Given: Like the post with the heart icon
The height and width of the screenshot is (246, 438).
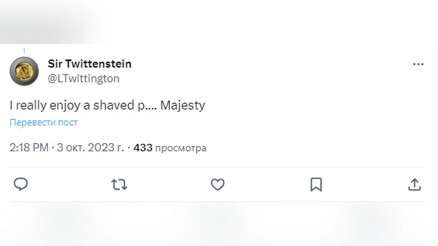Looking at the screenshot, I should pos(218,185).
